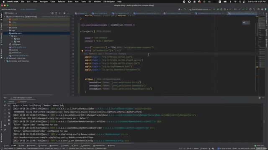Click scroll-down arrow in console toolbar

click(x=9, y=109)
